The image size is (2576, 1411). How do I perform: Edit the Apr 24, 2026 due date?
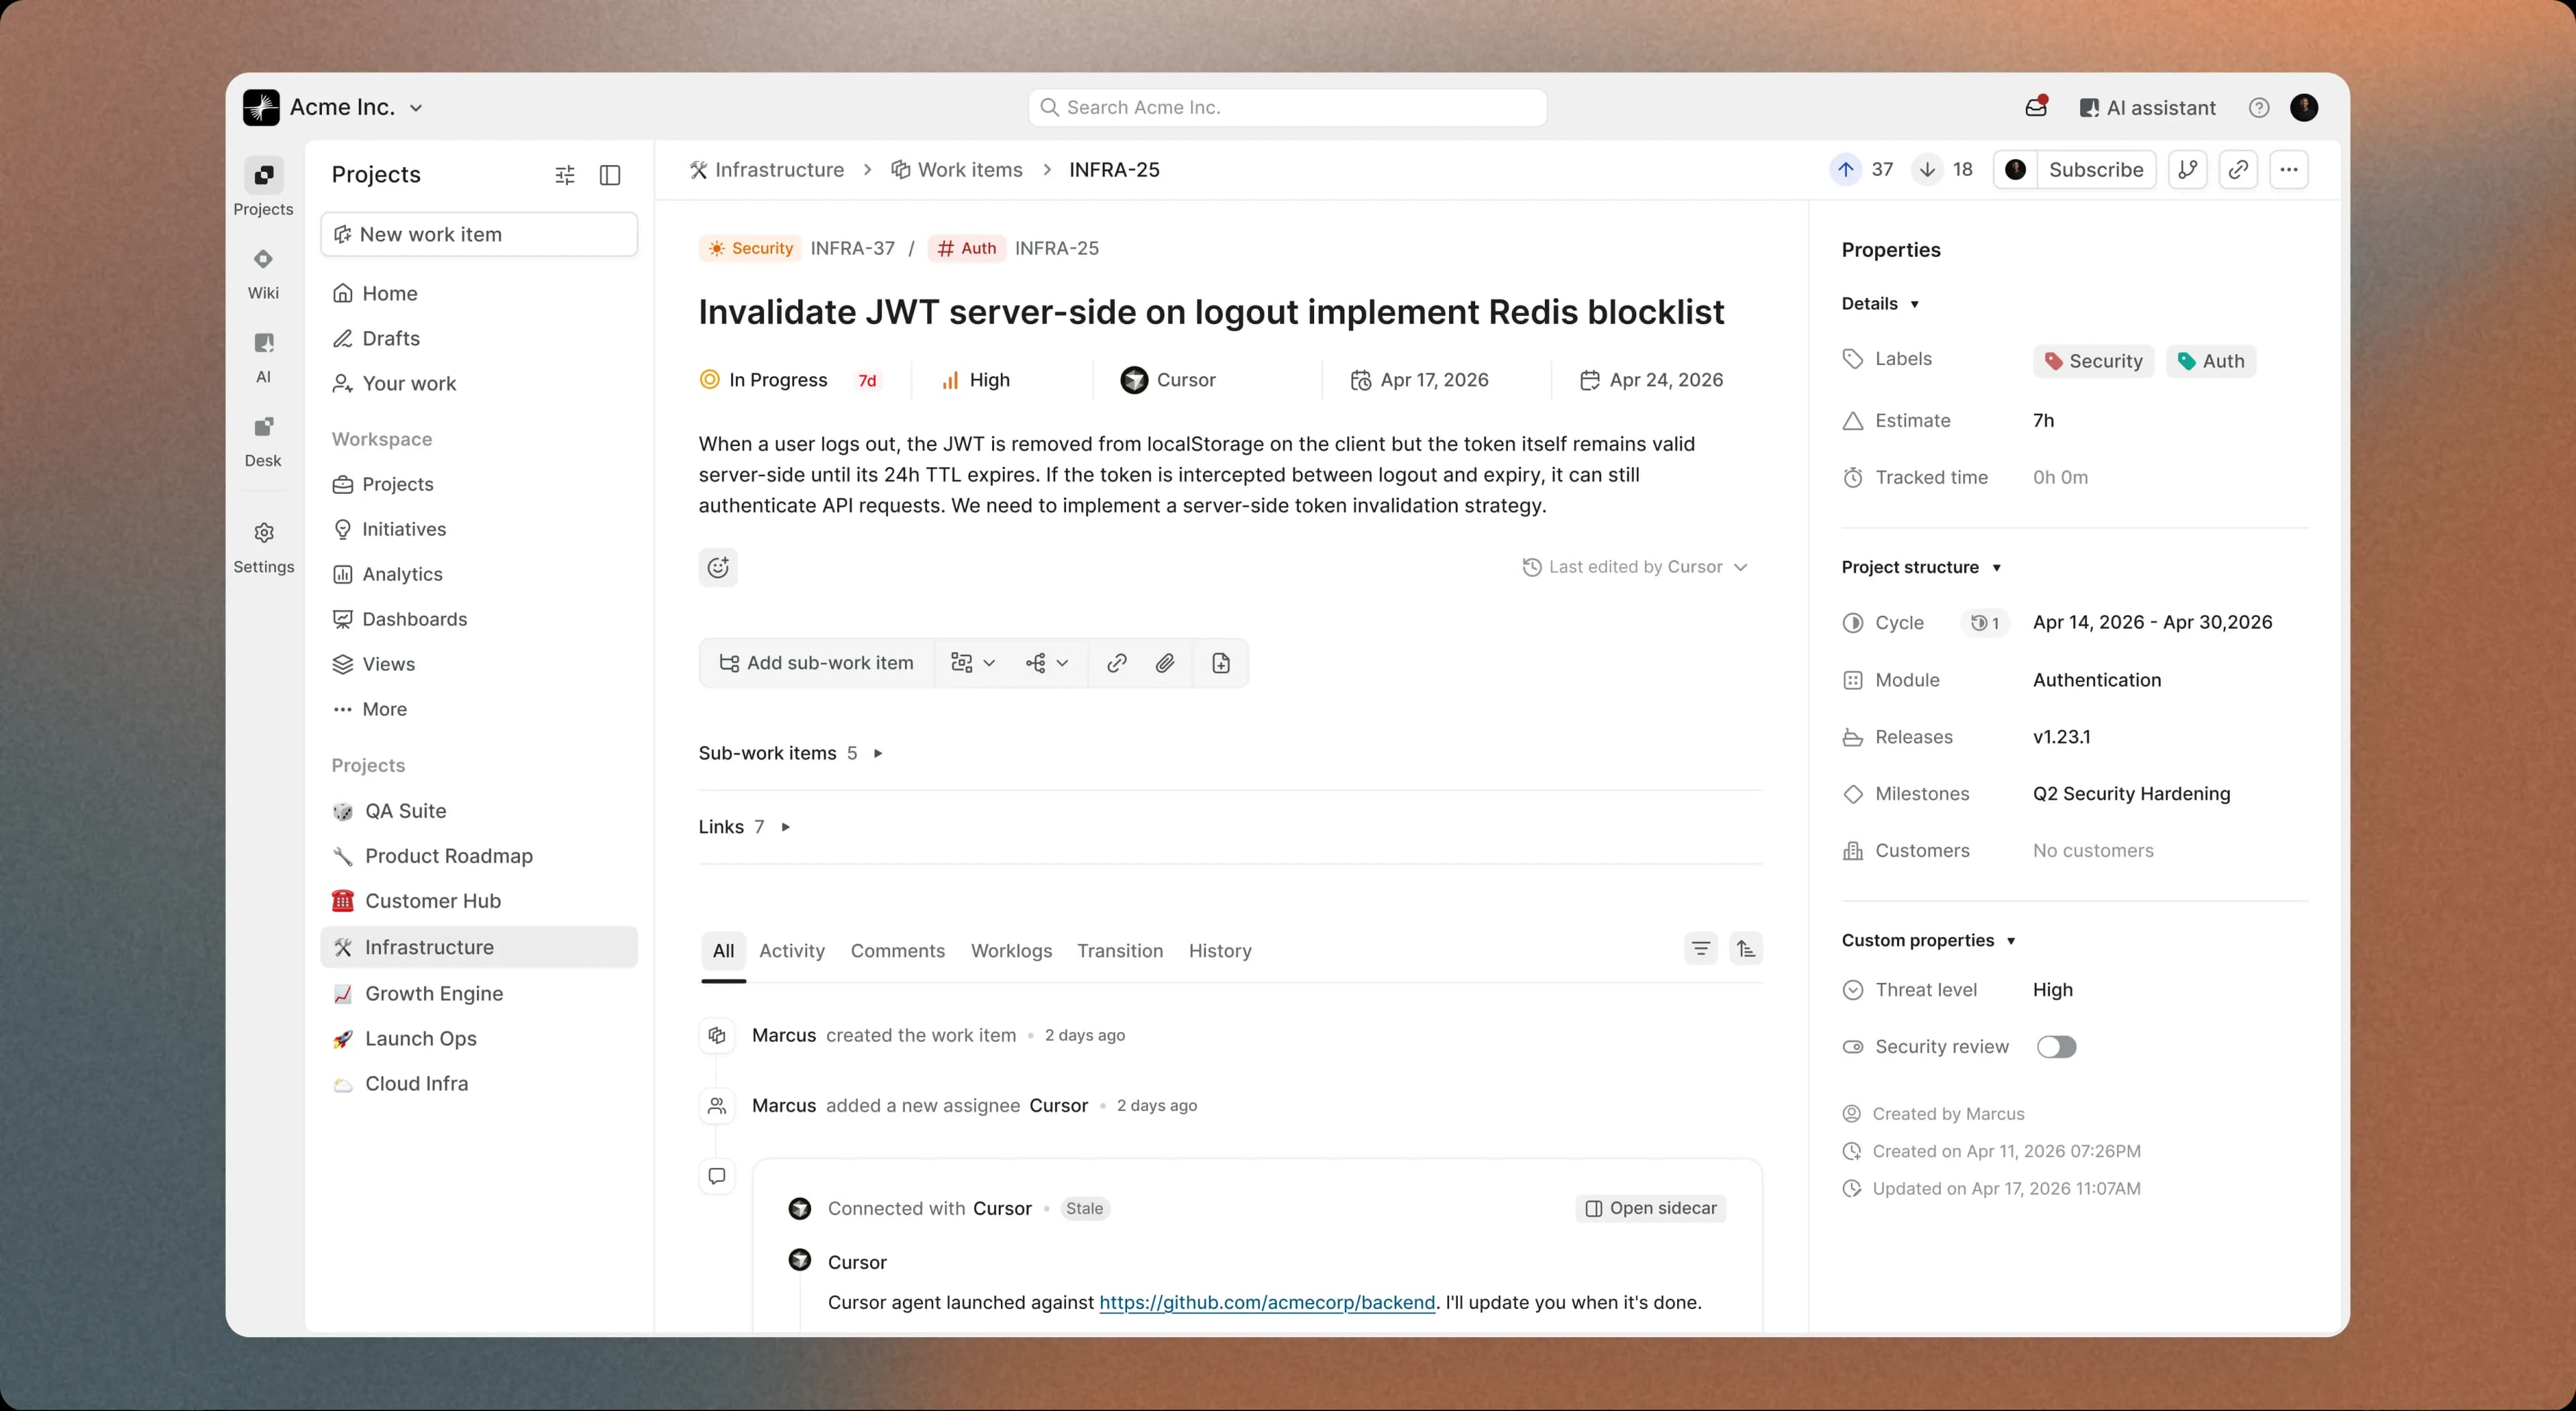1652,380
